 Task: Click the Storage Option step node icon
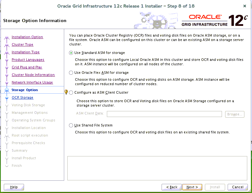7,90
